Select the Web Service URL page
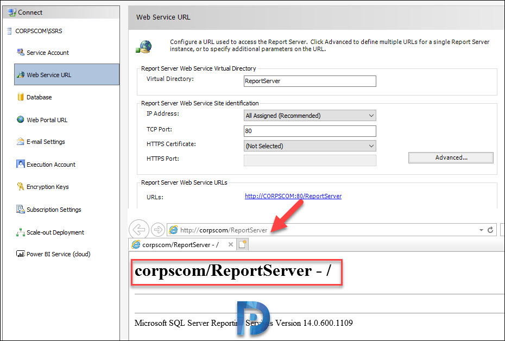 pos(67,74)
